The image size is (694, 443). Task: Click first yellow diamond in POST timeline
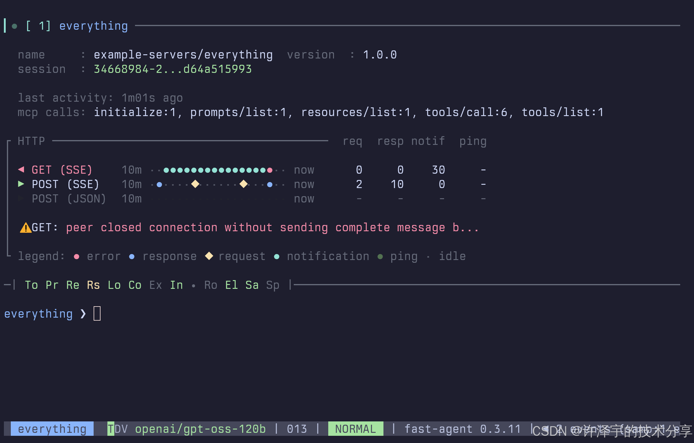pyautogui.click(x=195, y=184)
